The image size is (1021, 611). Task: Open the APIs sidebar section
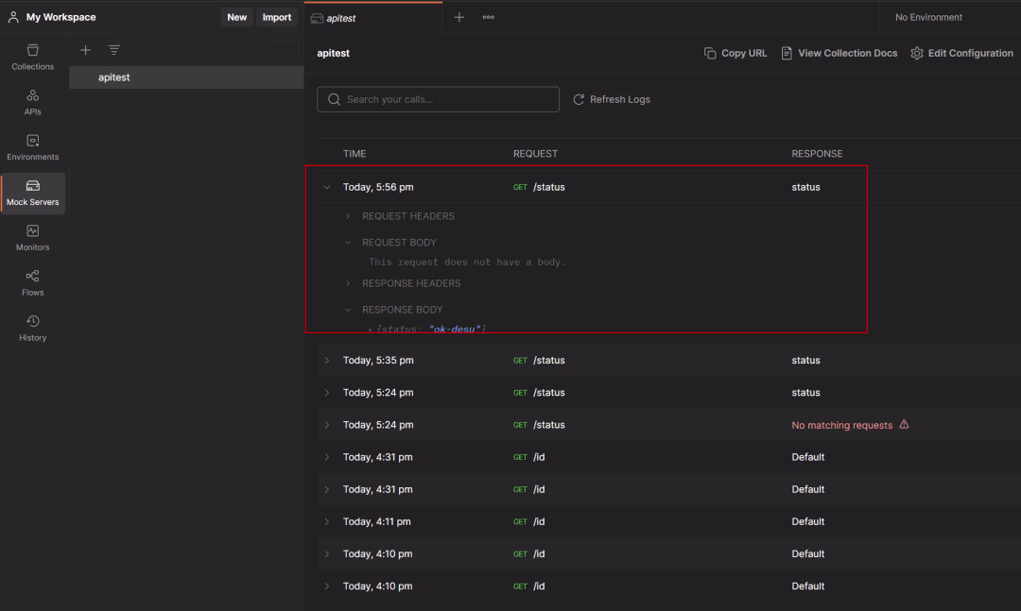pos(32,103)
